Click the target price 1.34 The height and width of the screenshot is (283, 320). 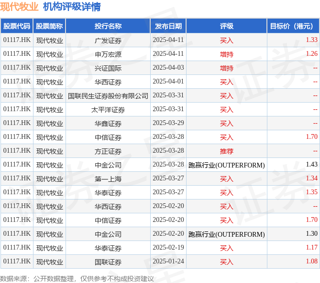(312, 178)
